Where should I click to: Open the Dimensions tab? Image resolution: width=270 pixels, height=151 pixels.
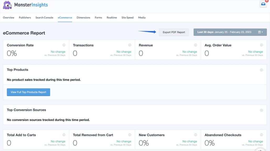(83, 18)
